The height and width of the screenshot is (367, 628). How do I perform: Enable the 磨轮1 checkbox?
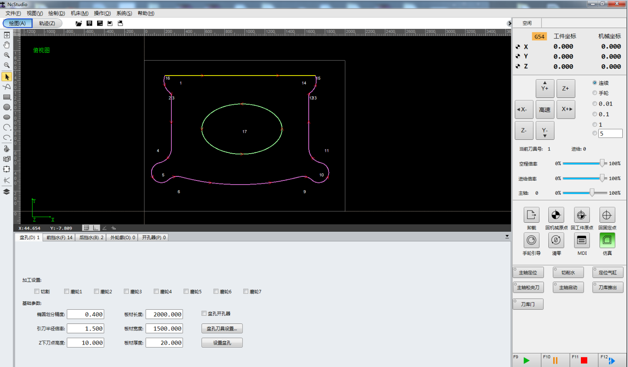(67, 291)
